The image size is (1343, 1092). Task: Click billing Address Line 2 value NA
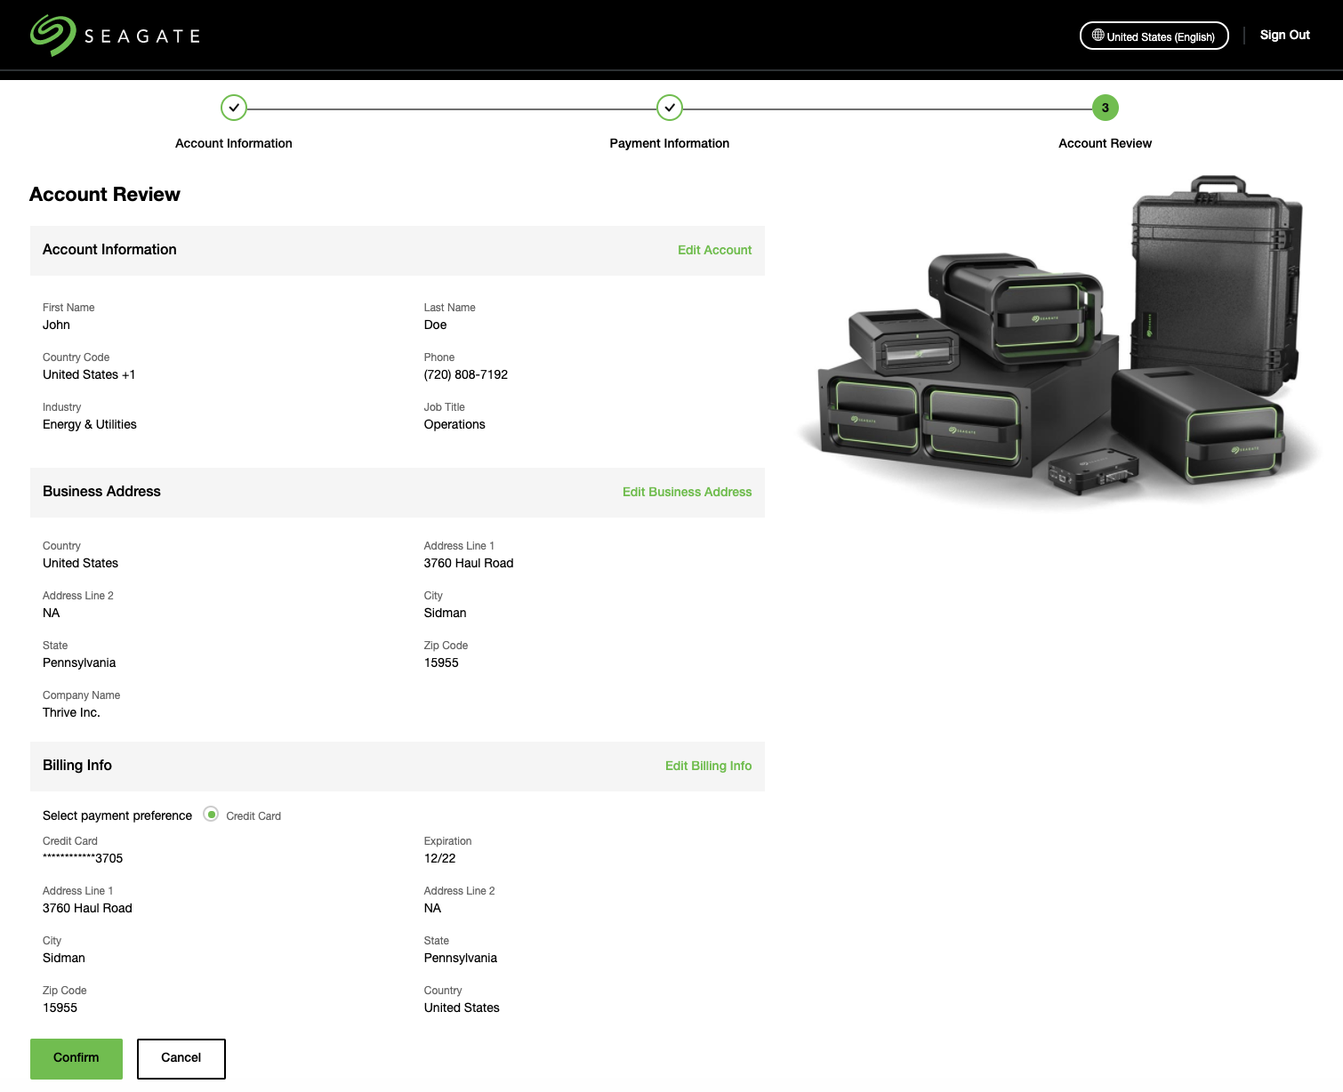click(x=432, y=908)
